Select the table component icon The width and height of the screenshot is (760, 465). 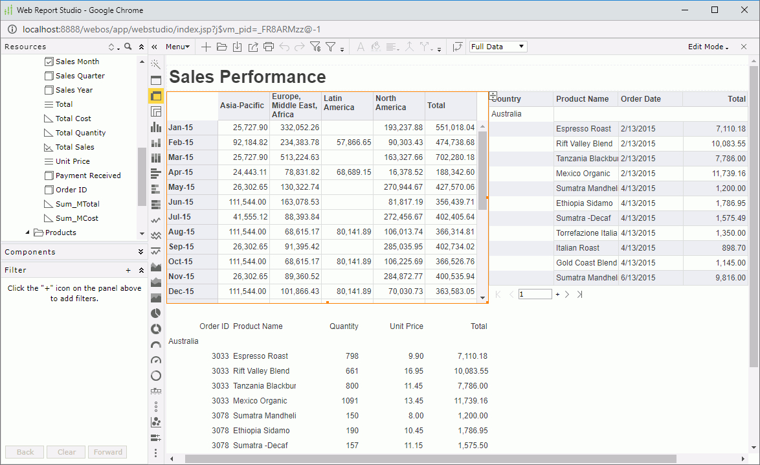(x=155, y=80)
